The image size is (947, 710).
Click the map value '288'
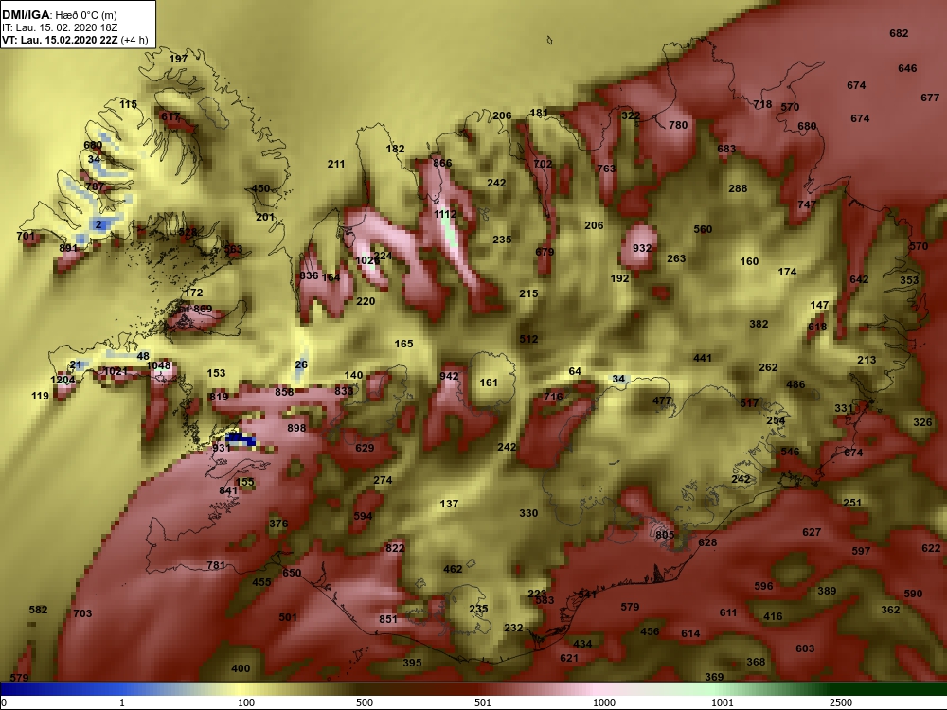(x=738, y=188)
